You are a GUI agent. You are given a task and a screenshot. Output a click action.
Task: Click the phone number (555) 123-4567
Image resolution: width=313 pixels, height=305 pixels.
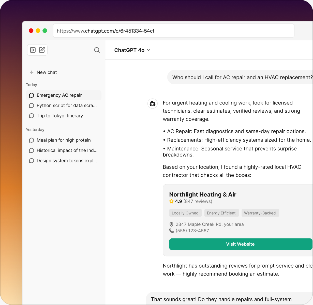pyautogui.click(x=192, y=231)
